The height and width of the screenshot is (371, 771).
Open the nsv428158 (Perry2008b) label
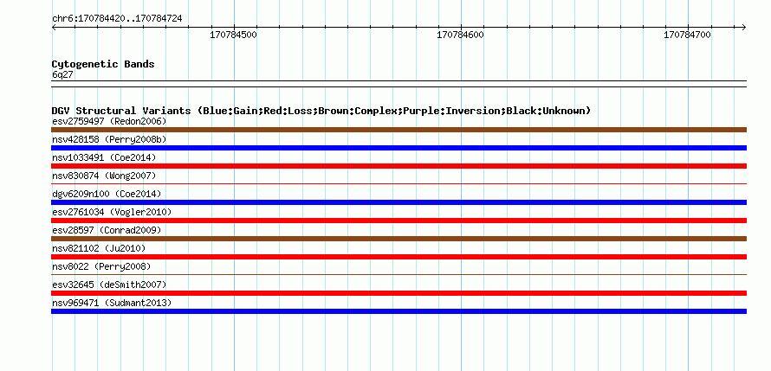pyautogui.click(x=109, y=139)
